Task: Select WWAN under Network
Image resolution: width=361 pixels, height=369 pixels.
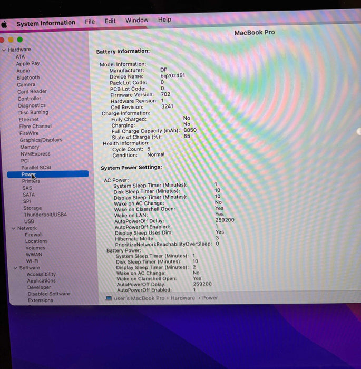Action: (34, 255)
